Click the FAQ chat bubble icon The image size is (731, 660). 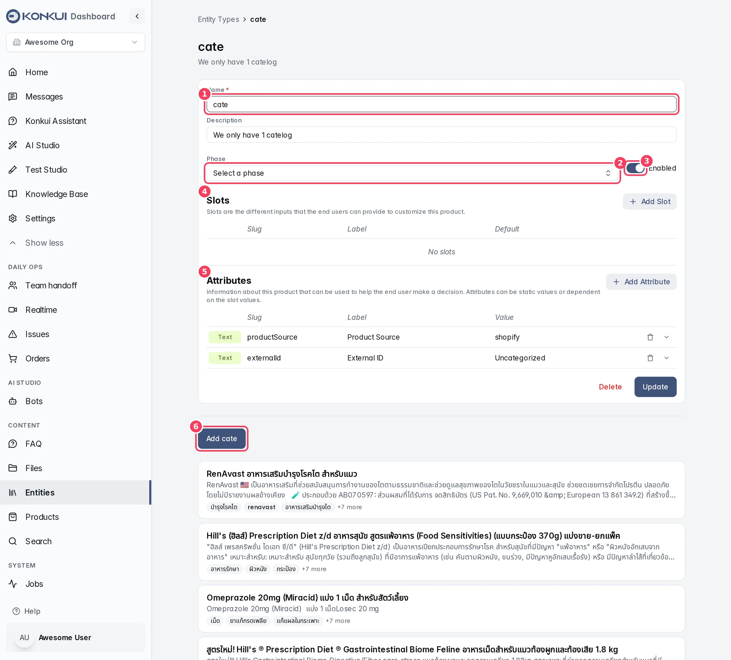point(13,444)
